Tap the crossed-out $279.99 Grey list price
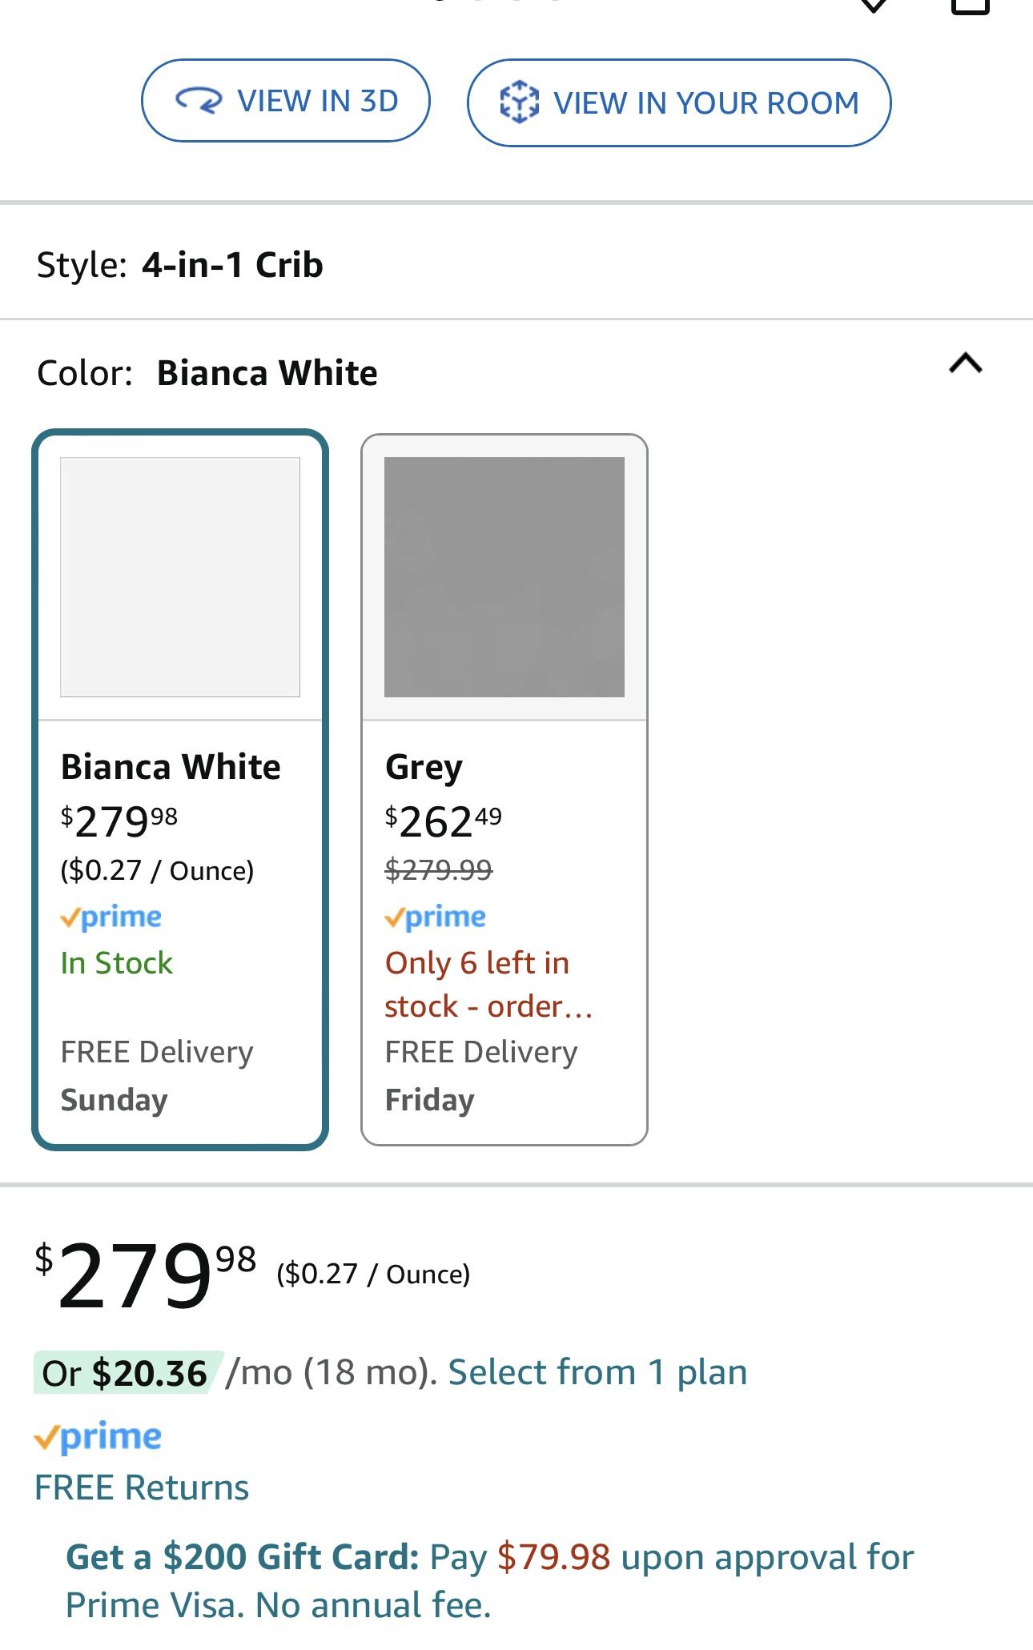The image size is (1033, 1650). 439,869
